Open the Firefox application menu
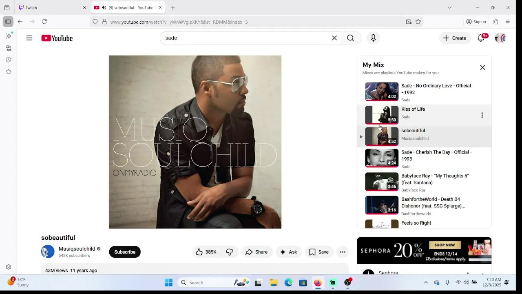This screenshot has height=294, width=522. pos(508,22)
